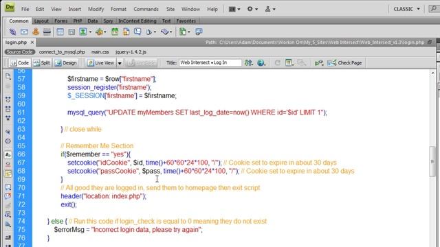Open the Window menu

tap(190, 9)
